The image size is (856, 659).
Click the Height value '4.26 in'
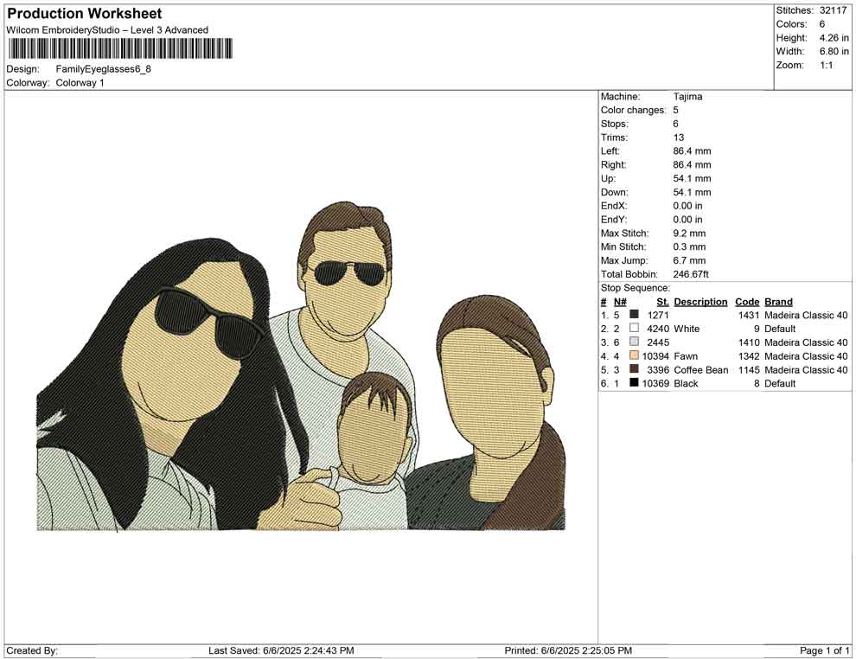(834, 38)
